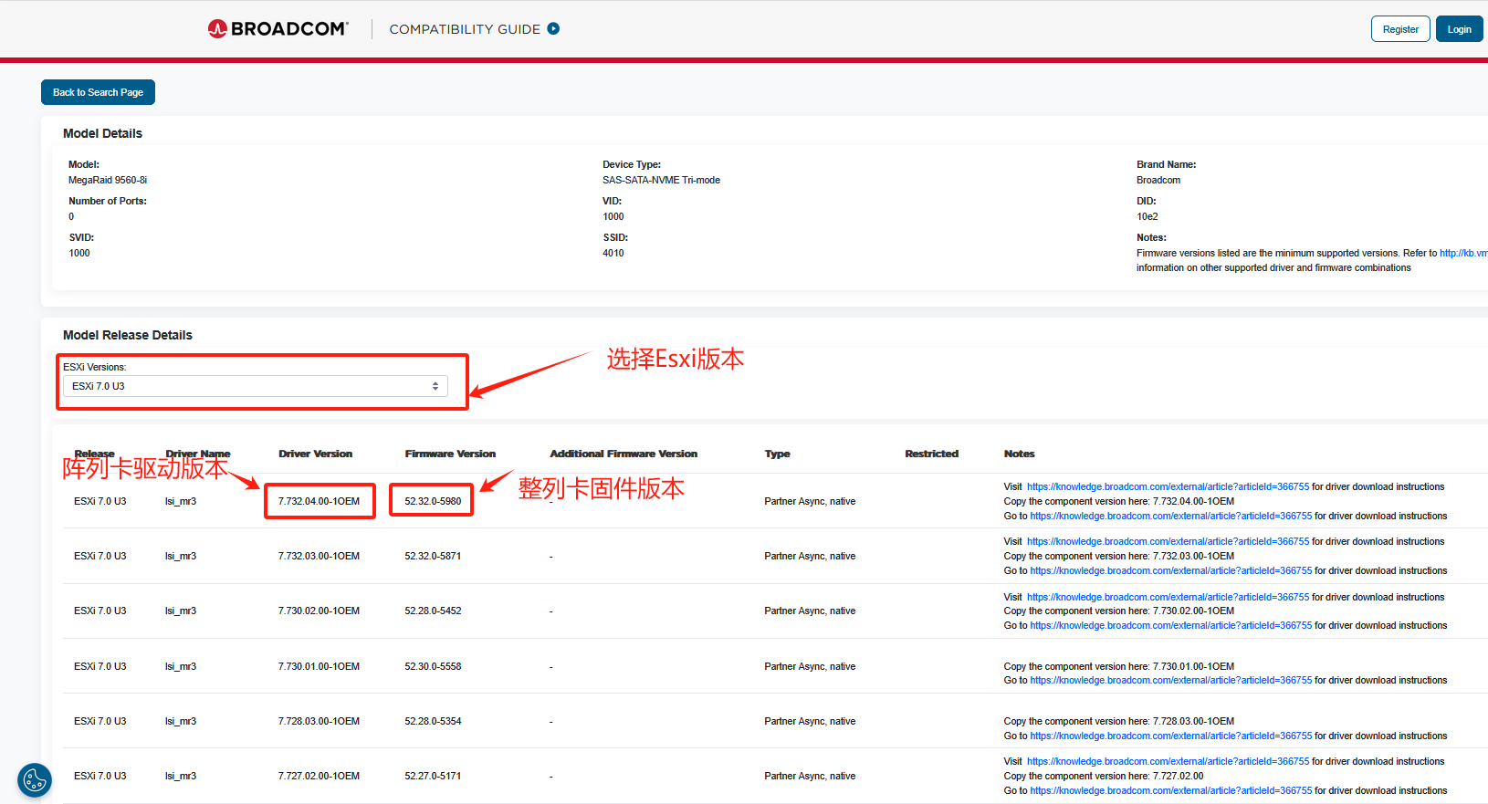Click the Restricted column header
Image resolution: width=1488 pixels, height=804 pixels.
point(931,454)
